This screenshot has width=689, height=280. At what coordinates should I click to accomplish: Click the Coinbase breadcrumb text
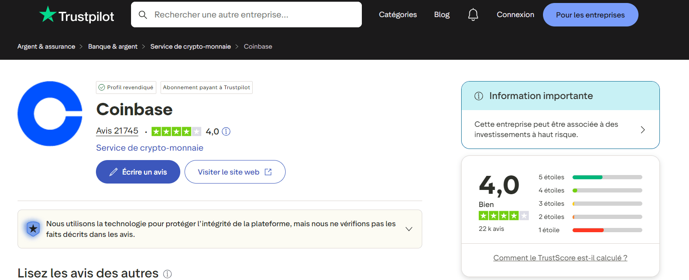258,47
